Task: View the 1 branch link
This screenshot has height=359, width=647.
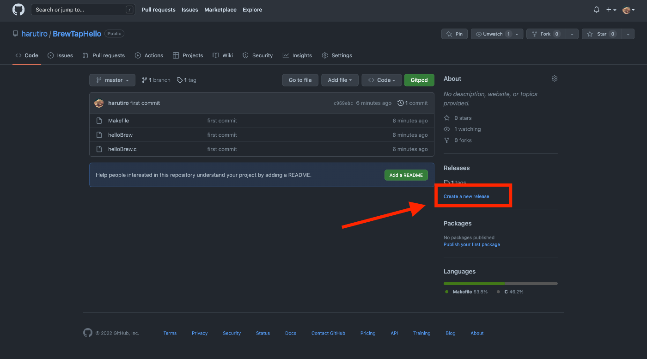Action: pos(156,80)
